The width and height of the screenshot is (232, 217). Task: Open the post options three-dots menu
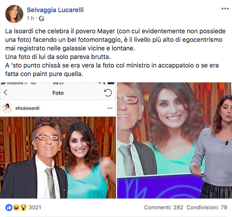coord(225,9)
